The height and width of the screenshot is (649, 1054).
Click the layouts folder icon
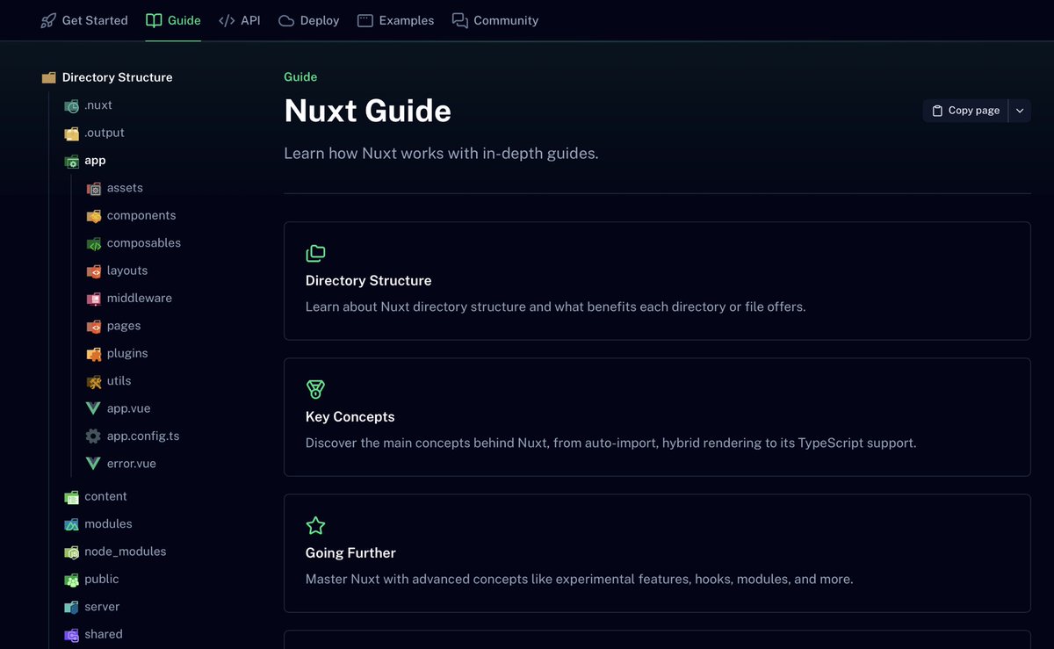point(94,271)
